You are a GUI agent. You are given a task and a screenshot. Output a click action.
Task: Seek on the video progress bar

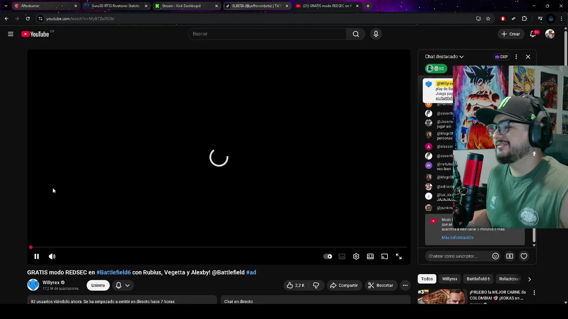click(x=219, y=247)
